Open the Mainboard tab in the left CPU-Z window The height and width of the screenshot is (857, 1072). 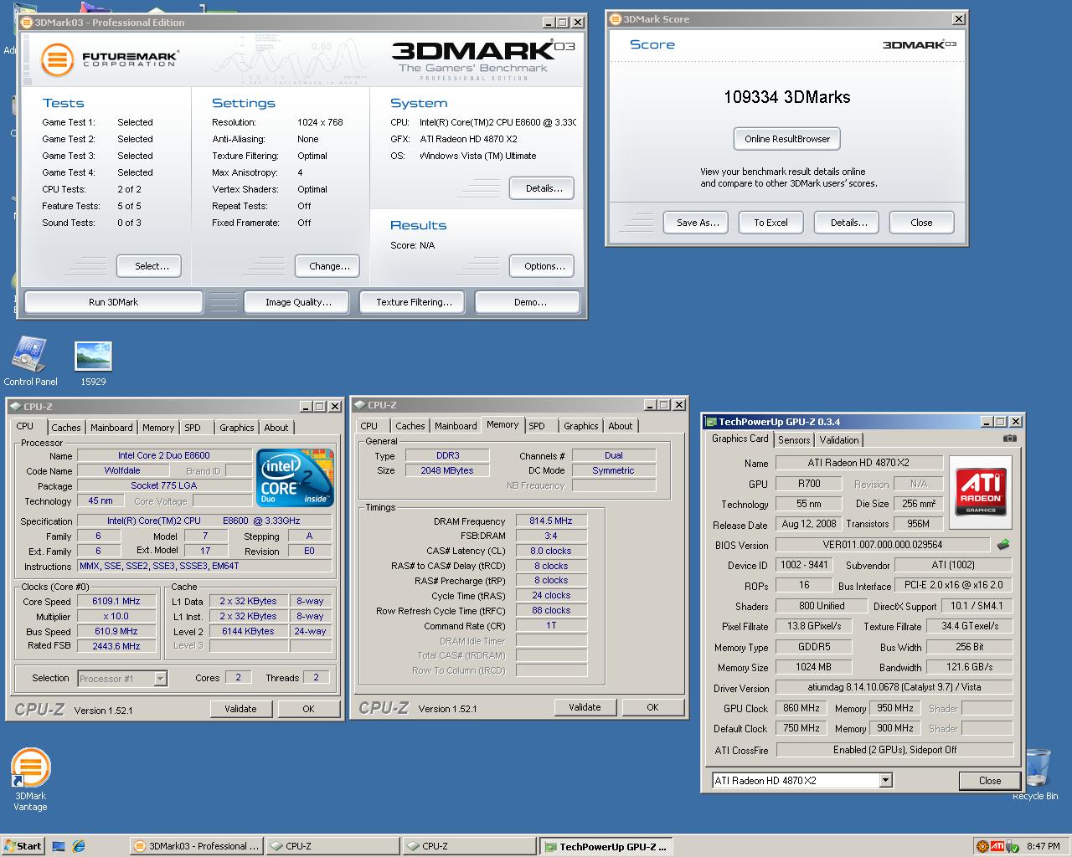[111, 428]
